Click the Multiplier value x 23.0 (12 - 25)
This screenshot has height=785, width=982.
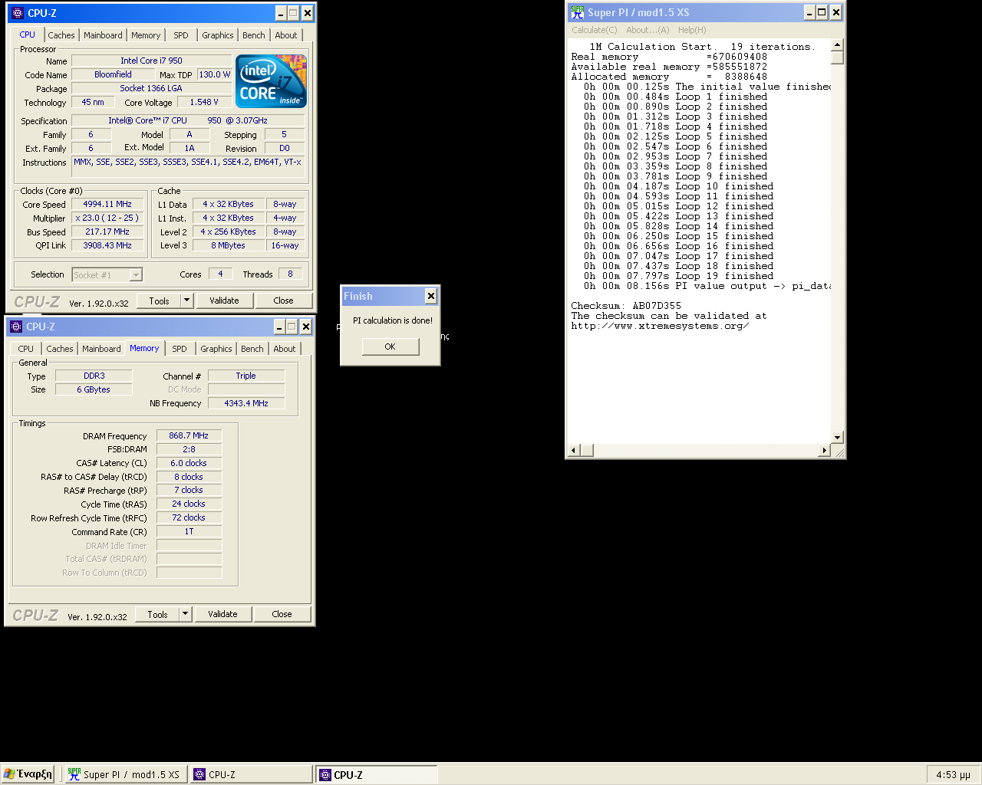tap(107, 218)
